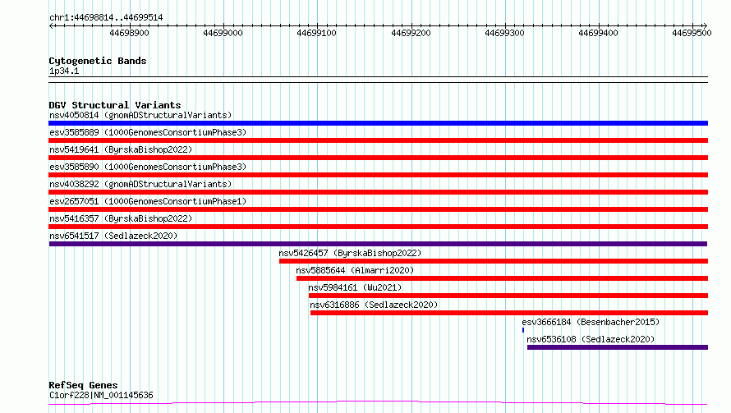Open the nsv5419641 ByrskaBishop2022 label
This screenshot has height=413, width=731.
[x=121, y=149]
